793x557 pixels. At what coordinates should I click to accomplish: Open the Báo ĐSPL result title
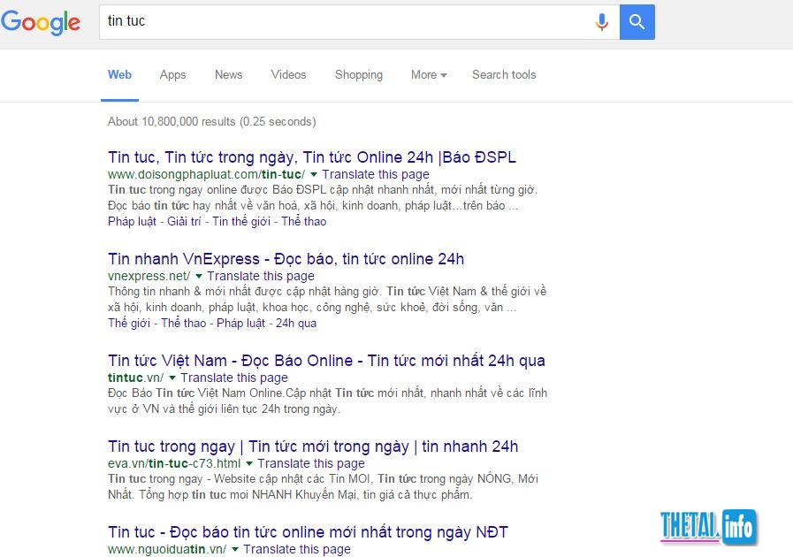311,157
